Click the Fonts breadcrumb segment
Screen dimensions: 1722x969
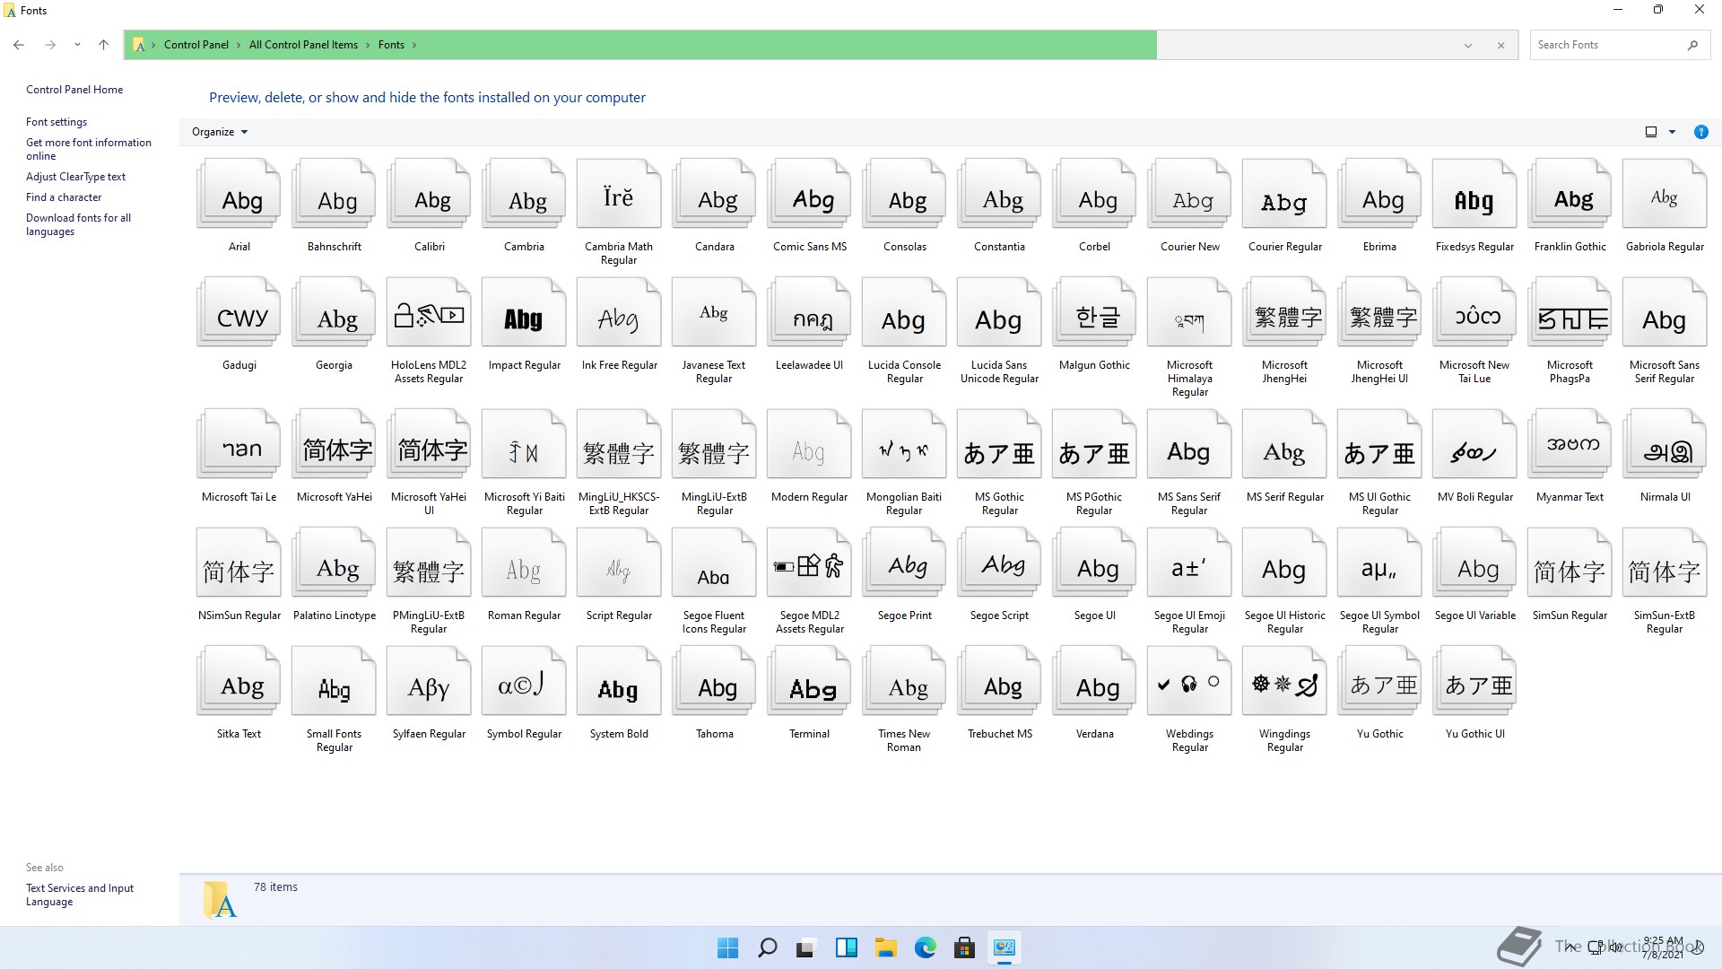coord(391,45)
